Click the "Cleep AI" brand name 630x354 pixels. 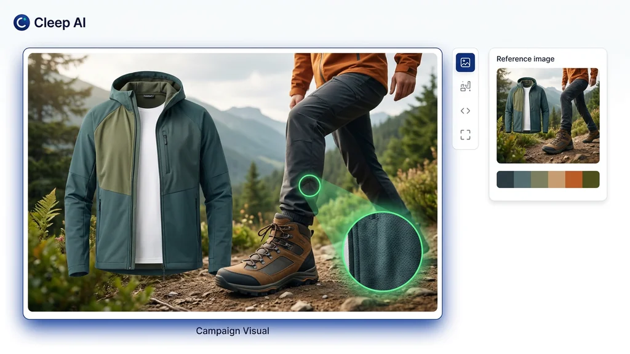60,23
